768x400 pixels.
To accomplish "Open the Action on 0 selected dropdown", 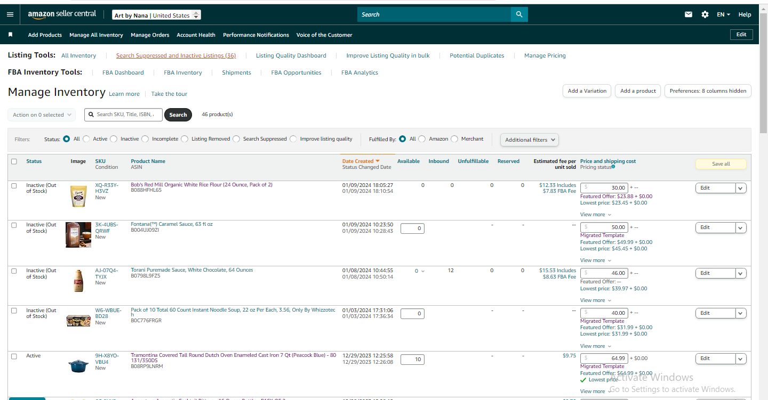I will [42, 115].
